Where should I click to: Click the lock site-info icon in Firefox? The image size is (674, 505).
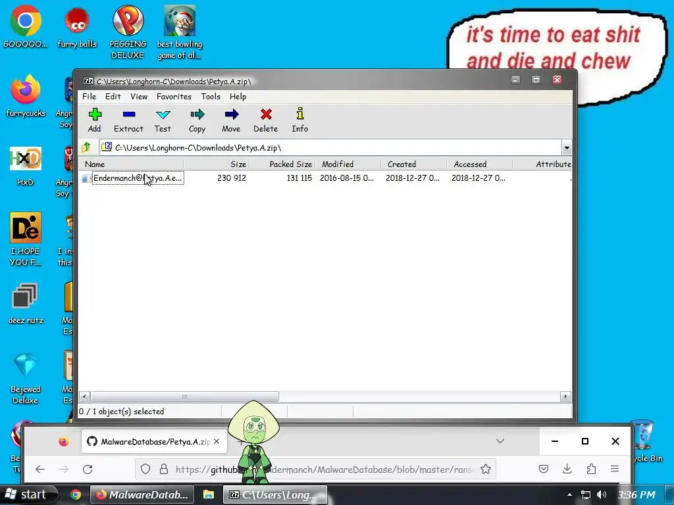coord(164,469)
